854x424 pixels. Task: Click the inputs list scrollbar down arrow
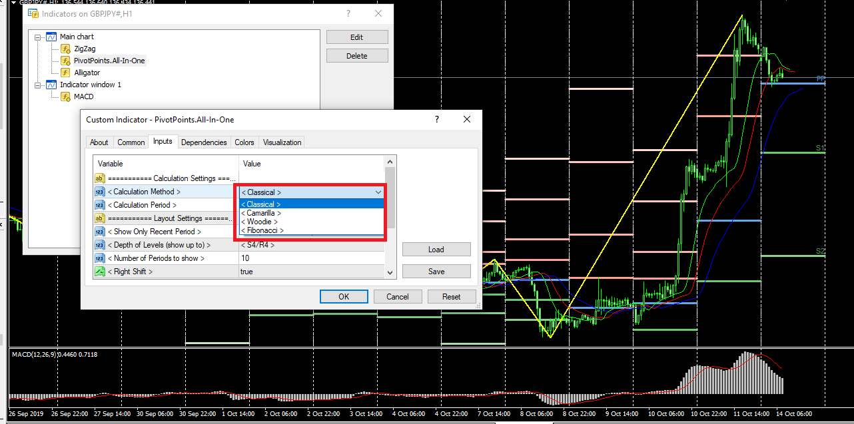[390, 272]
